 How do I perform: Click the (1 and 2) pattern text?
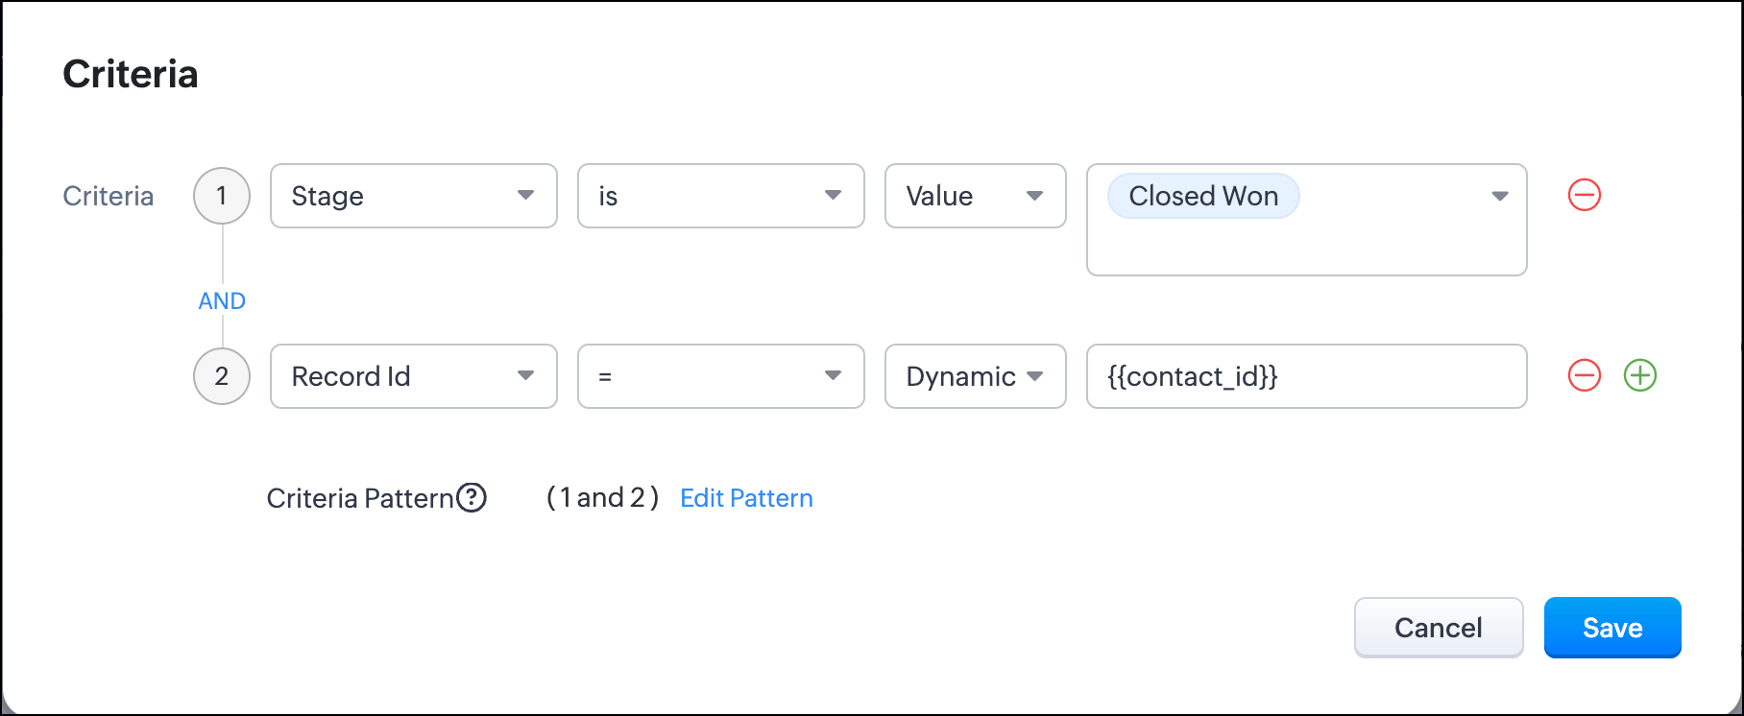[x=602, y=497]
